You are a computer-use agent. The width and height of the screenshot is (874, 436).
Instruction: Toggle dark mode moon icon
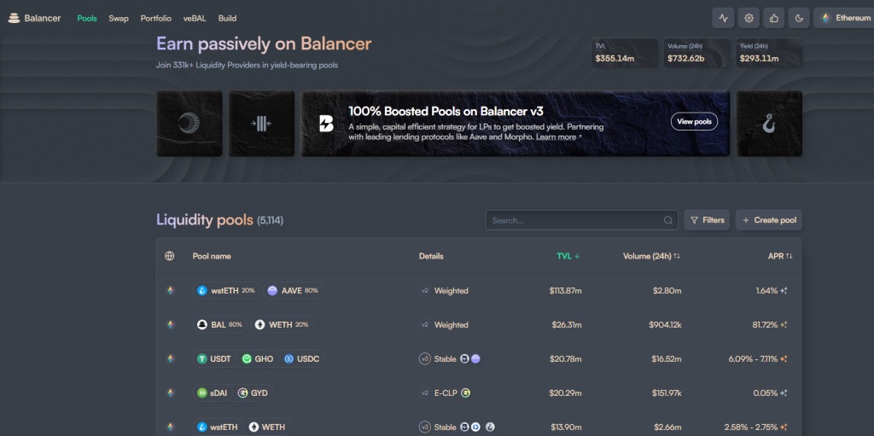(x=799, y=18)
